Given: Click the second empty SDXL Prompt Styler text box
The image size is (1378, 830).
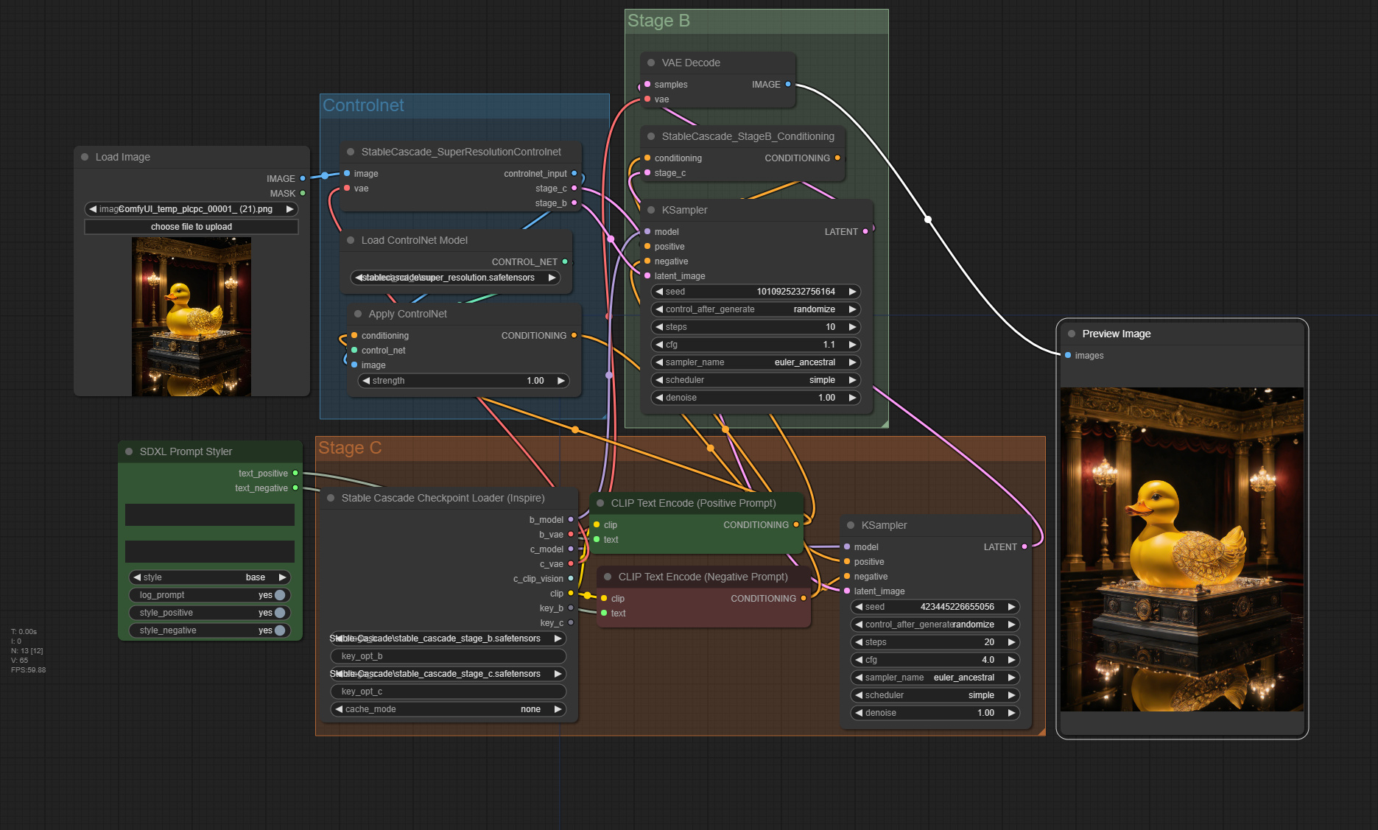Looking at the screenshot, I should point(210,552).
